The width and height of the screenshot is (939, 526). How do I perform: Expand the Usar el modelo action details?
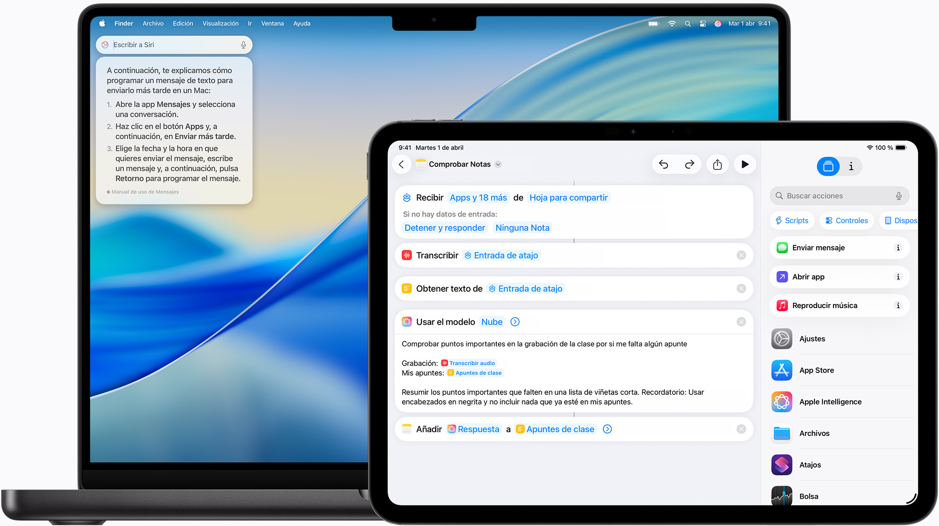coord(515,322)
